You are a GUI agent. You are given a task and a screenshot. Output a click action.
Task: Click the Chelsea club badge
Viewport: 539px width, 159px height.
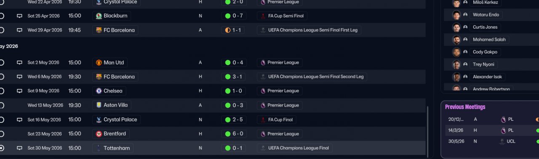[x=99, y=91]
